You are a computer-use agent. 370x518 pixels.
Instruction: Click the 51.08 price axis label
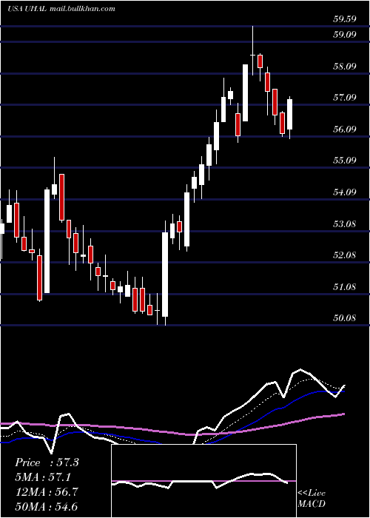coord(345,286)
